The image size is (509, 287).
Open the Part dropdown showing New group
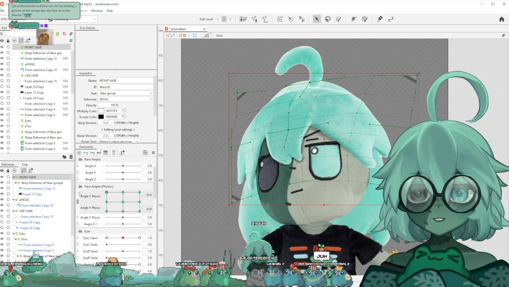click(x=126, y=93)
